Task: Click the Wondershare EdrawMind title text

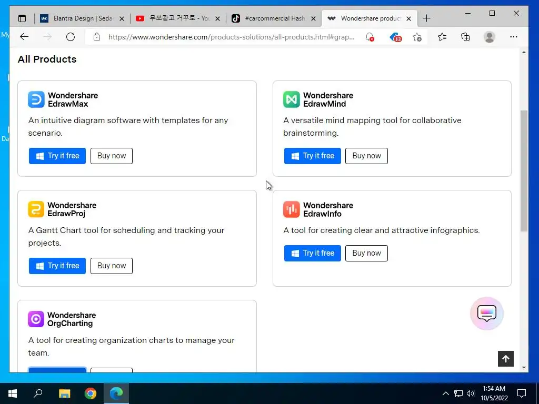Action: coord(328,99)
